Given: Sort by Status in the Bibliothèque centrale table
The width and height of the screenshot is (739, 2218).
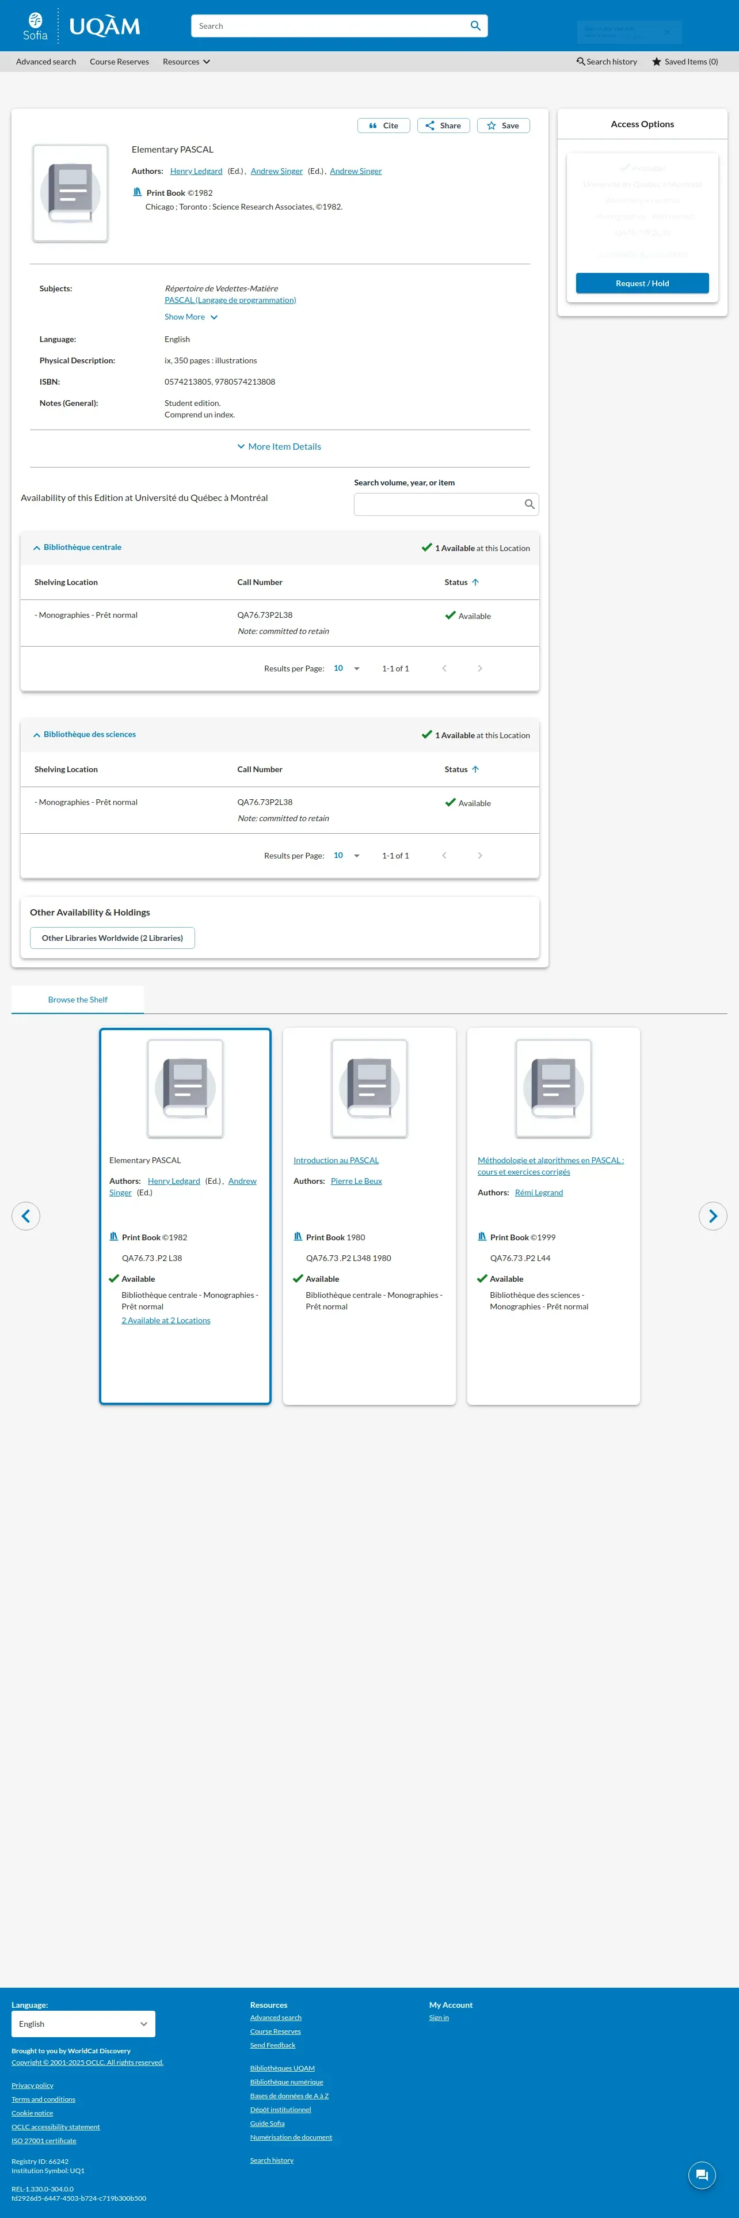Looking at the screenshot, I should (x=462, y=582).
